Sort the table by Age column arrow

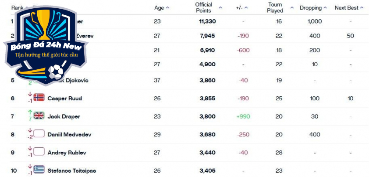click(x=167, y=8)
